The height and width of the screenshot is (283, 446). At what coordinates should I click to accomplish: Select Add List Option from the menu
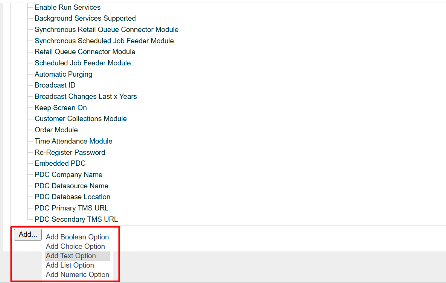coord(70,265)
